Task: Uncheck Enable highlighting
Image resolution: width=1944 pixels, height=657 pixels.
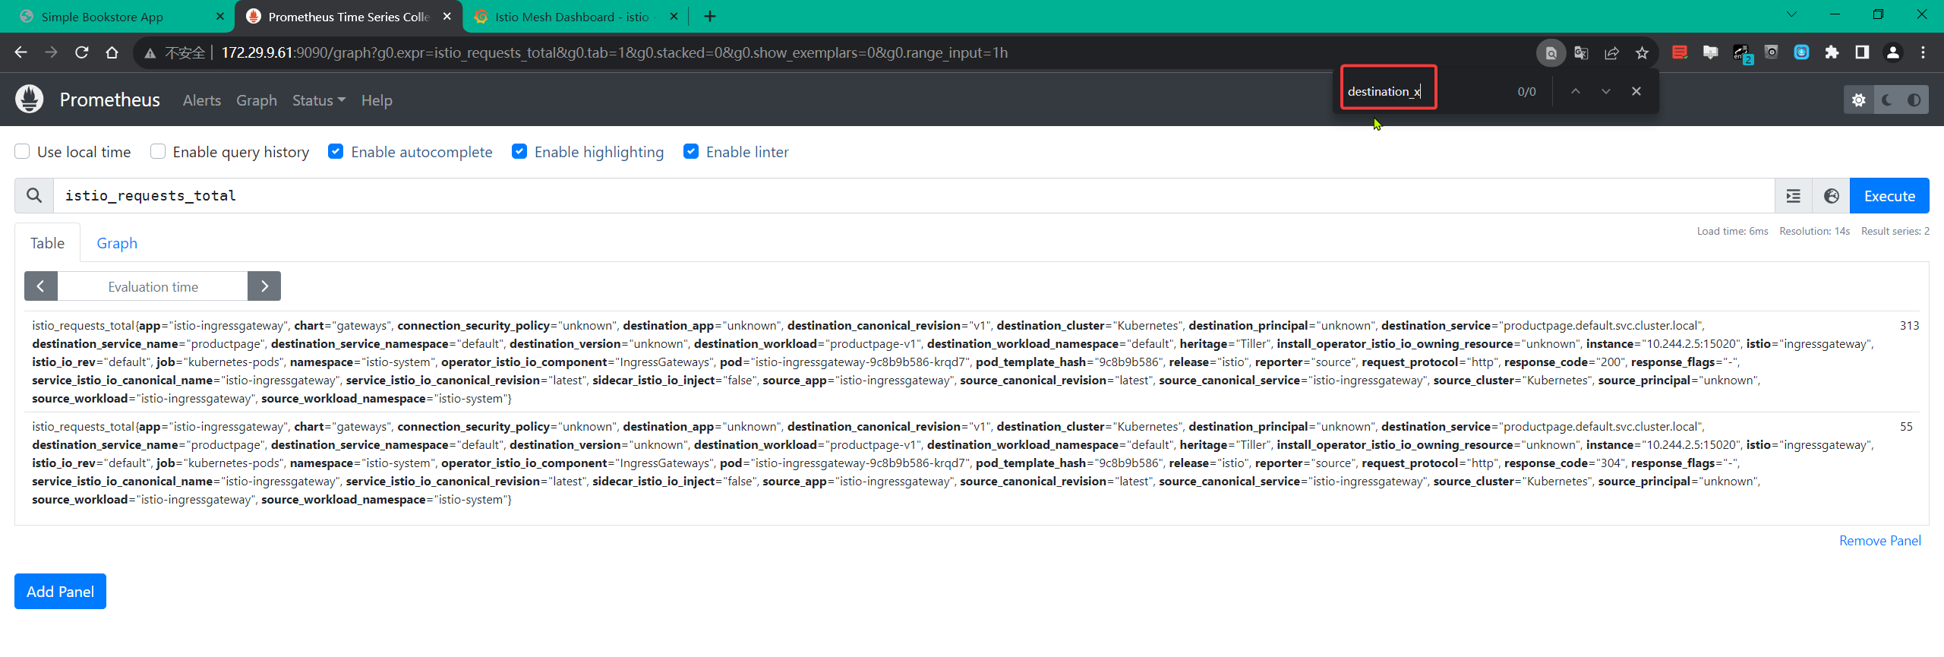Action: [519, 151]
